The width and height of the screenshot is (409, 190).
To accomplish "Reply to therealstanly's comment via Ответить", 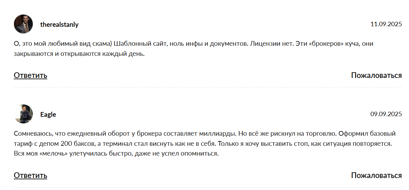I will [30, 75].
